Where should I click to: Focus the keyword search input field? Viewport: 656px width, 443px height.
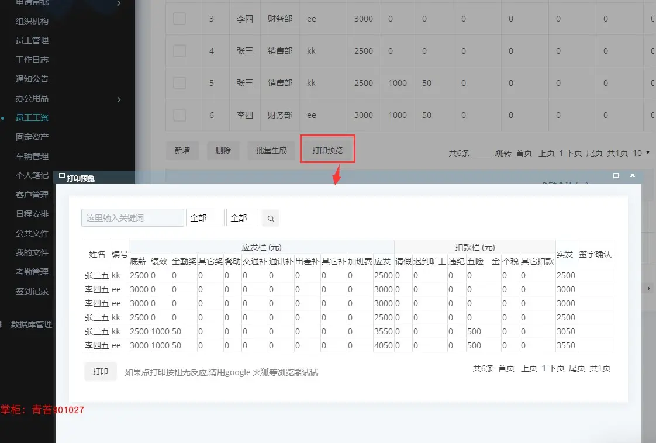(x=133, y=218)
